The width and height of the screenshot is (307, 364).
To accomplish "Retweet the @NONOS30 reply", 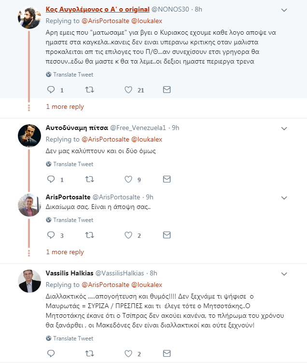I will tap(90, 90).
